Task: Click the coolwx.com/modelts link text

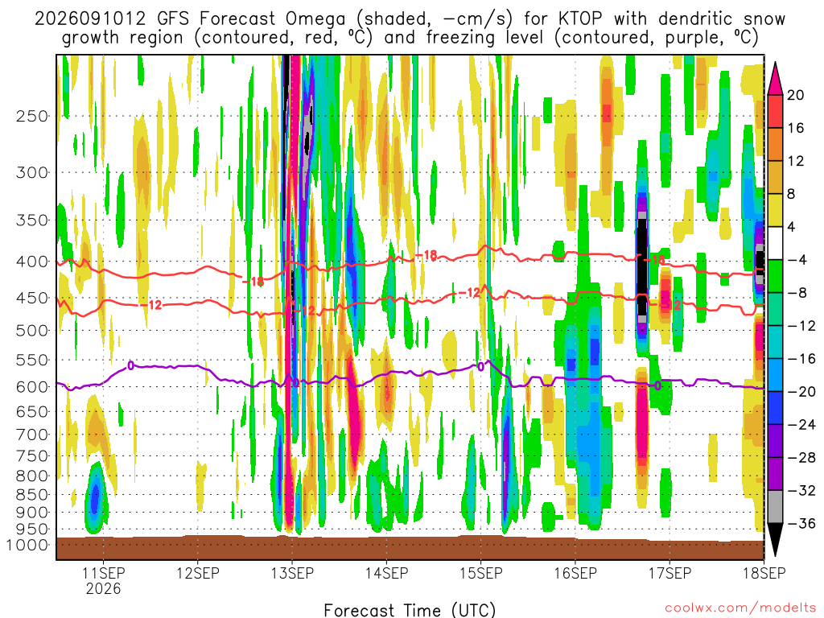Action: (x=740, y=608)
